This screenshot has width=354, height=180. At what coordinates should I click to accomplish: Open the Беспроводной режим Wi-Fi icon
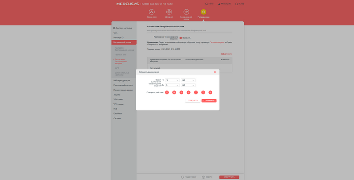(x=186, y=12)
